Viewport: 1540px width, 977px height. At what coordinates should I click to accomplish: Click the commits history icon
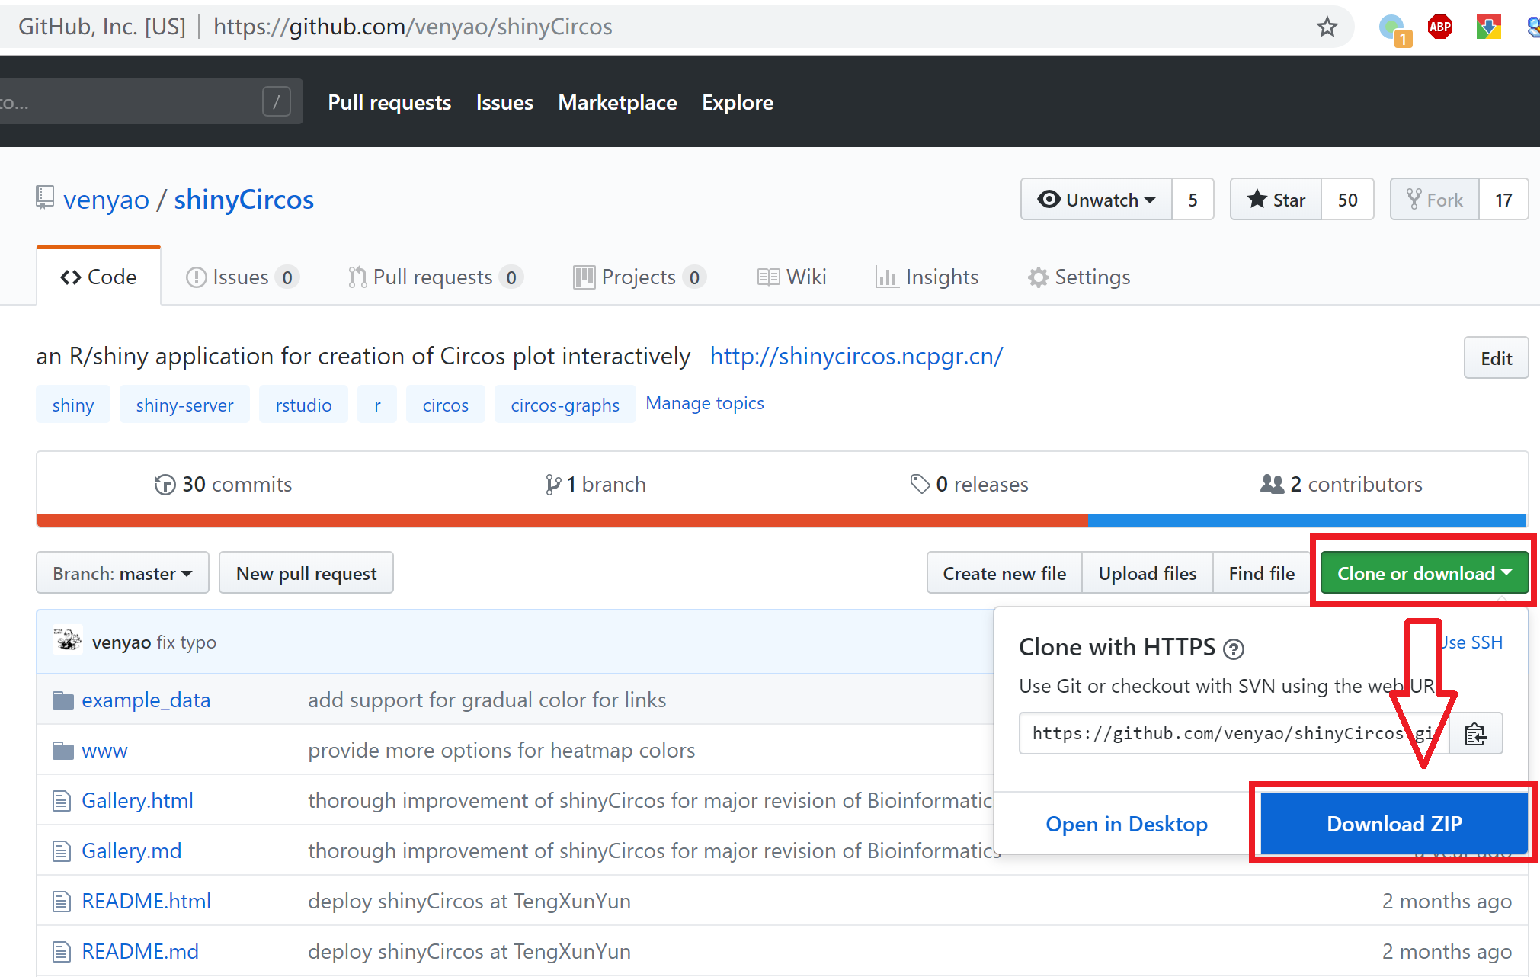[x=165, y=485]
